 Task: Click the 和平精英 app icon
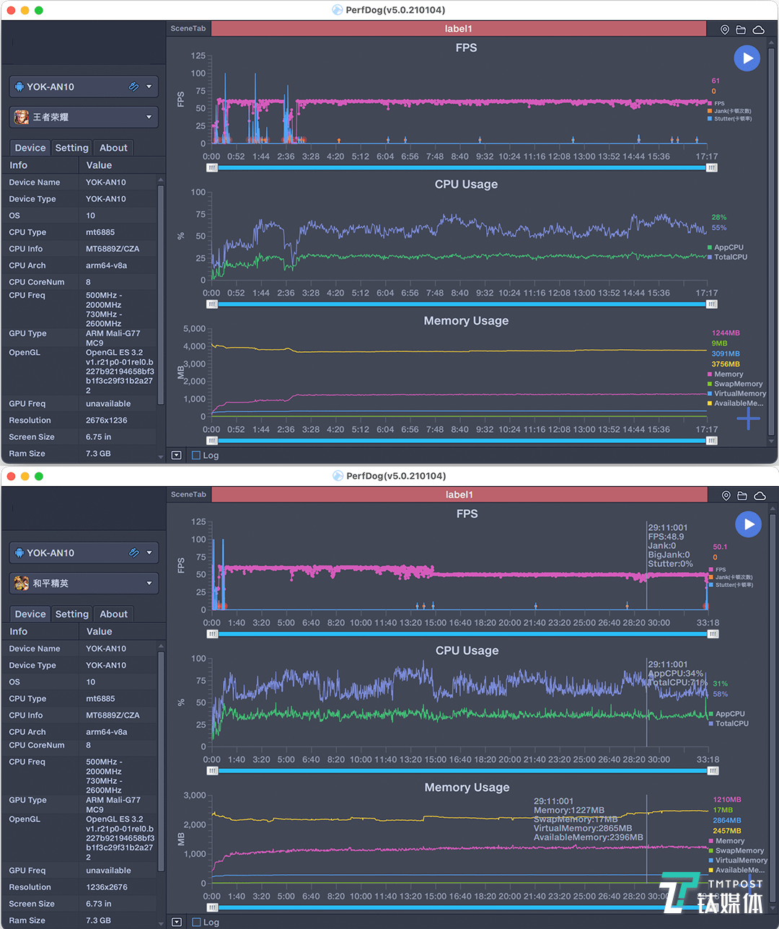pyautogui.click(x=22, y=583)
